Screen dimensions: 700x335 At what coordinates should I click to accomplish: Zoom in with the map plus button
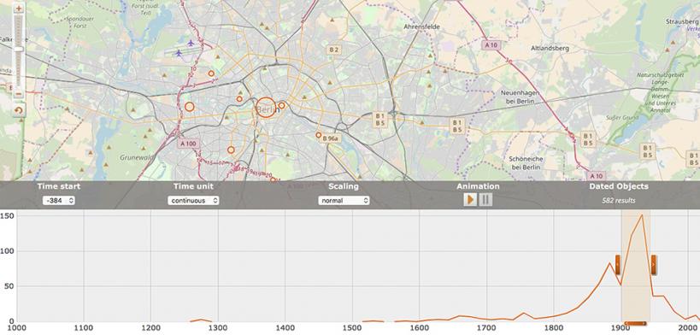(x=19, y=9)
